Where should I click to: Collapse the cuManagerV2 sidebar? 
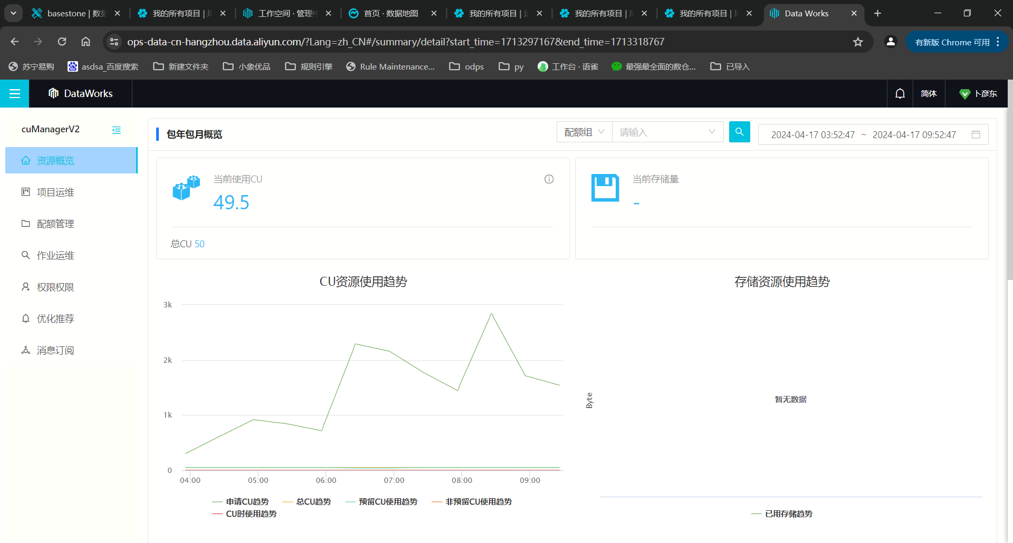(117, 130)
